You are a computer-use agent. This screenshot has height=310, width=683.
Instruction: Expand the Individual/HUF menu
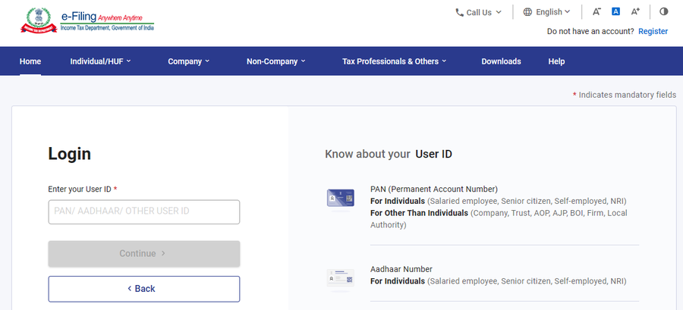tap(101, 61)
